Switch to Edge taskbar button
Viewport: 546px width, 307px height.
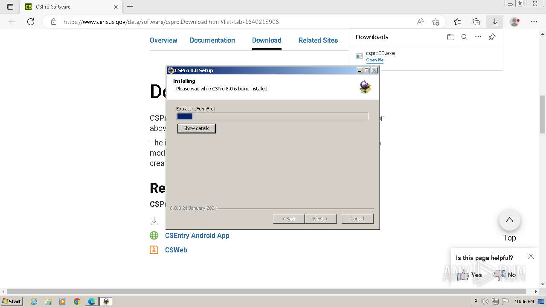click(92, 301)
